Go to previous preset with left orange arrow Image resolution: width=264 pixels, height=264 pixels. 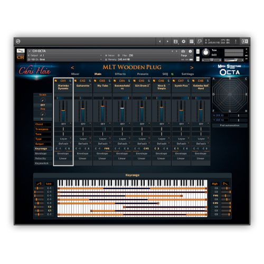click(72, 68)
